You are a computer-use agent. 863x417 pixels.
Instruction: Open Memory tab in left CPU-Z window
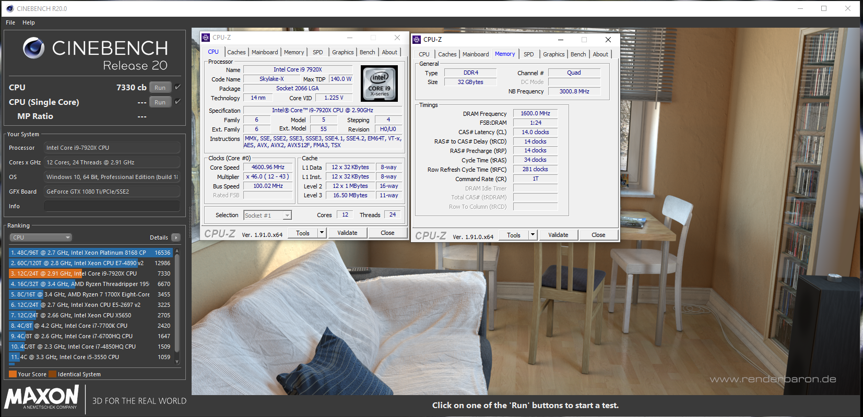[294, 52]
